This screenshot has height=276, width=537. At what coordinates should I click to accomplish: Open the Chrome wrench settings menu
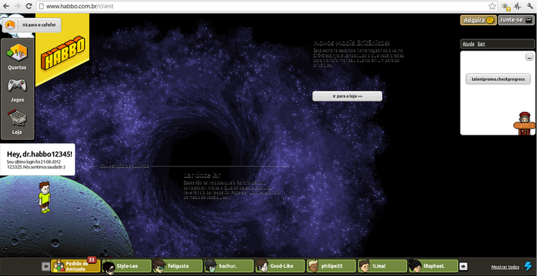click(530, 6)
